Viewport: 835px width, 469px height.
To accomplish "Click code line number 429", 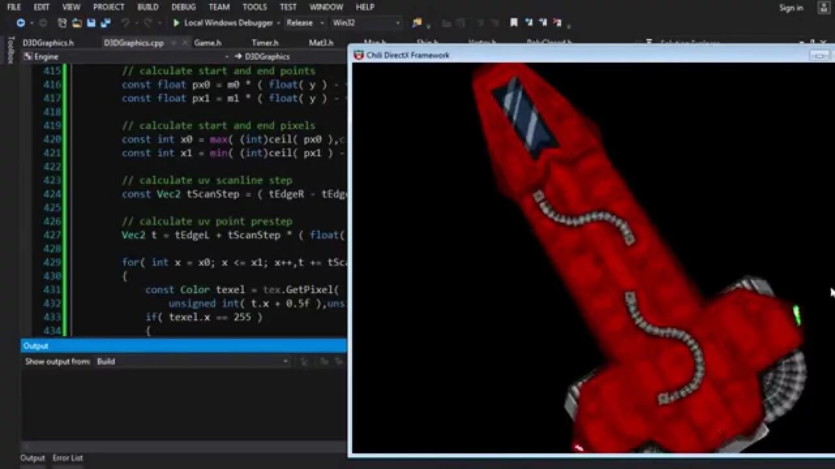I will (52, 262).
